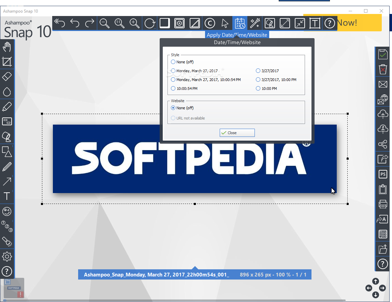Click the share icon in right sidebar
Viewport: 392px width, 302px height.
(x=383, y=144)
